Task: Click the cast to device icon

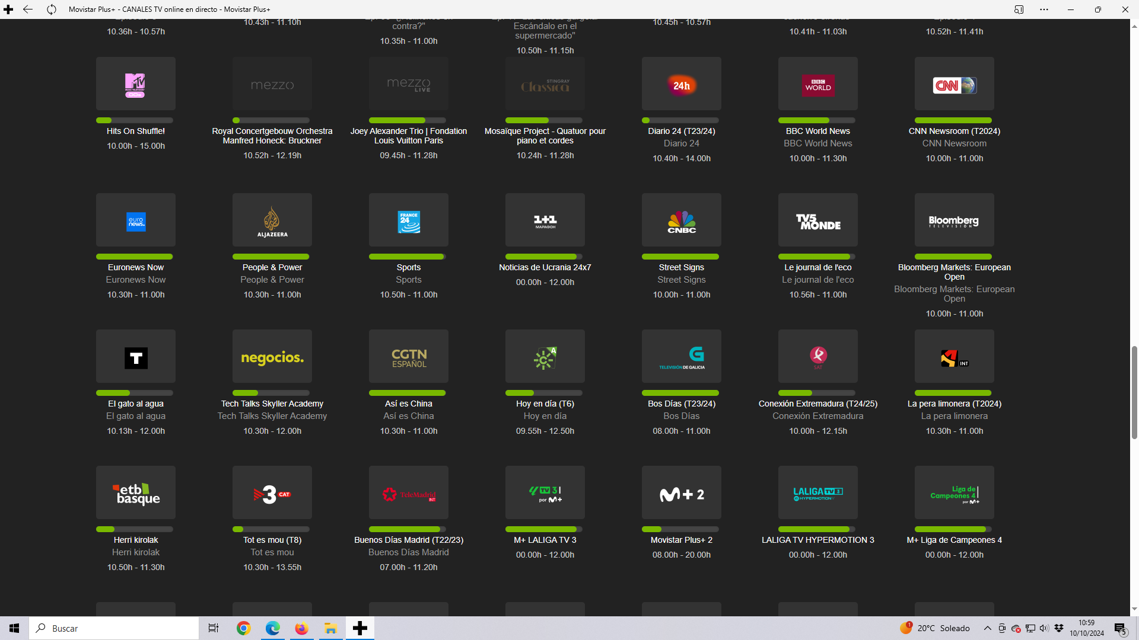Action: point(1019,9)
